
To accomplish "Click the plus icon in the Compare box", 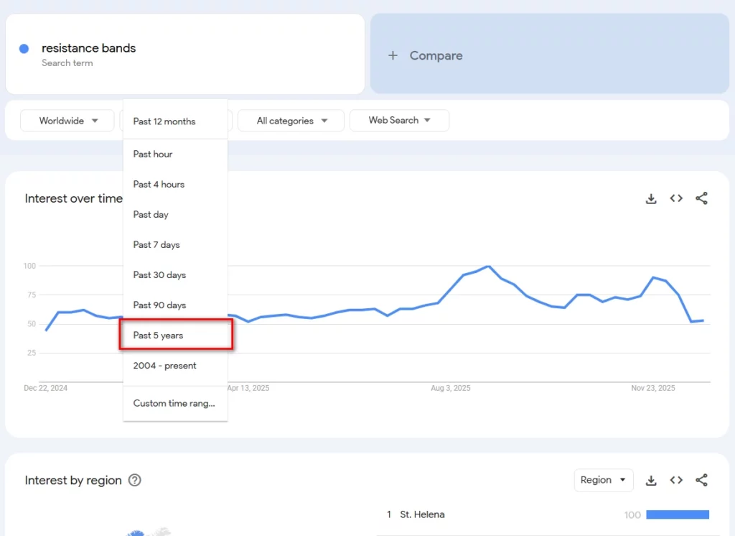I will [393, 55].
